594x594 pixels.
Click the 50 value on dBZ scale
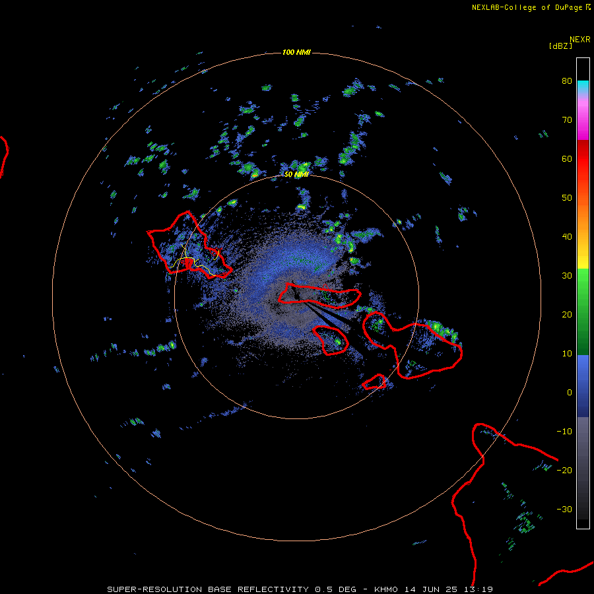pyautogui.click(x=567, y=198)
